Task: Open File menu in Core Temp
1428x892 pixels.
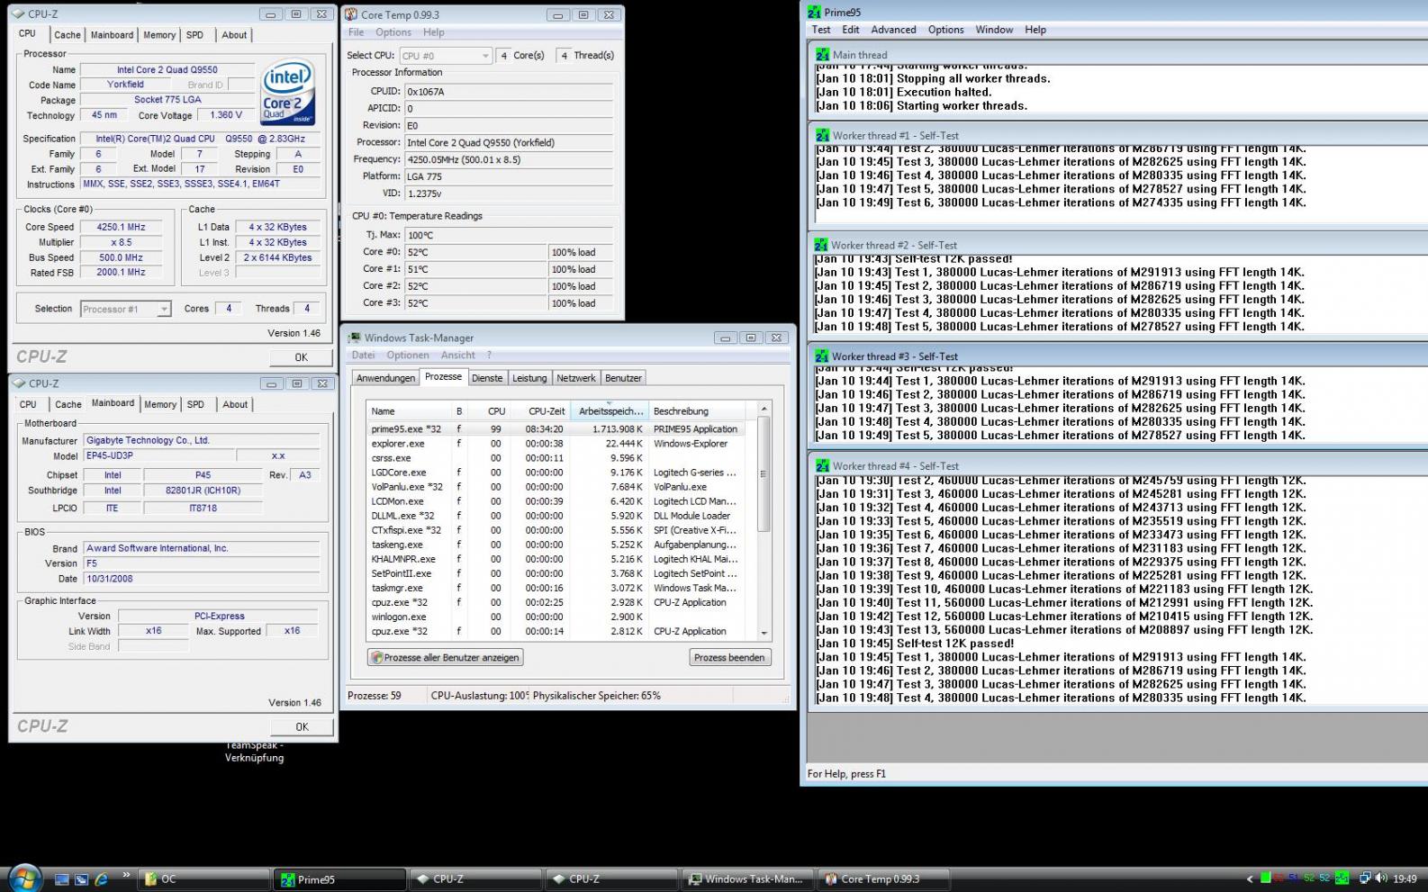Action: coord(357,32)
